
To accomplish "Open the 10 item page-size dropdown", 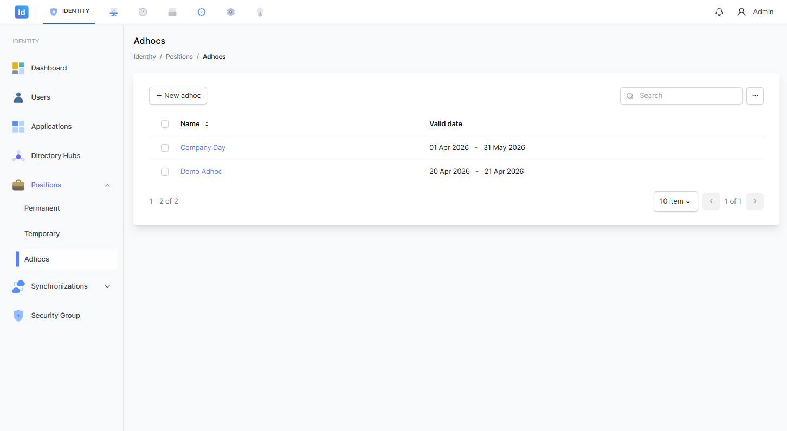I will (x=676, y=201).
